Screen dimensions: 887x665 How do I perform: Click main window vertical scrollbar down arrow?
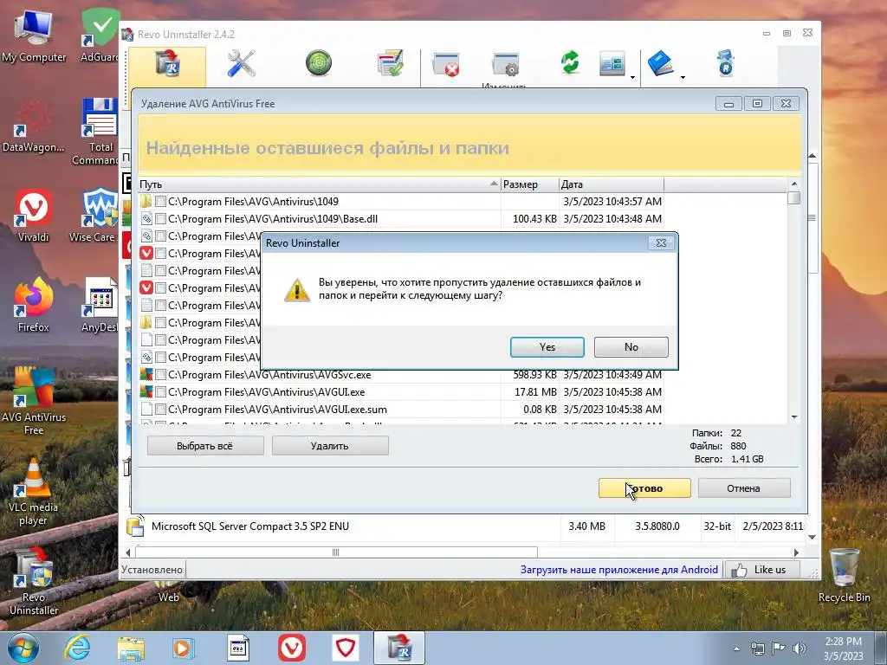tap(813, 537)
